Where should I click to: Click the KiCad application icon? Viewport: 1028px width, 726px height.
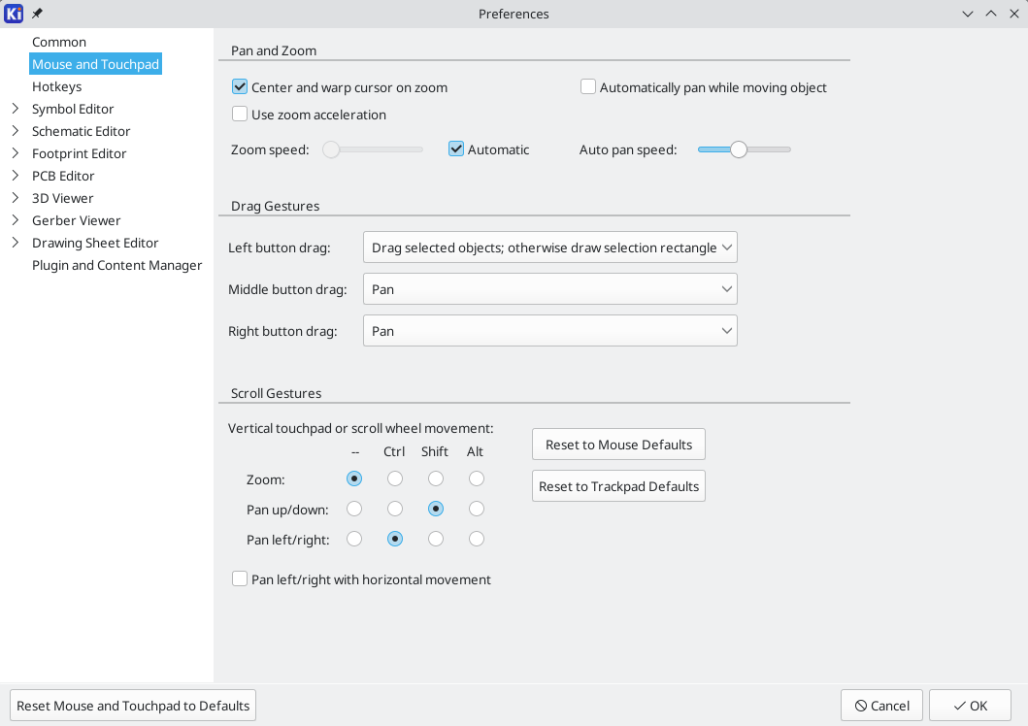point(13,14)
